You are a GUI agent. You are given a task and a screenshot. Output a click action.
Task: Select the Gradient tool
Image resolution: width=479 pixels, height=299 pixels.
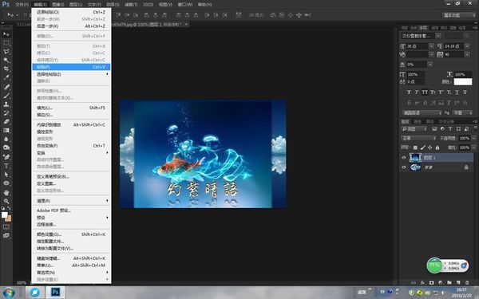pyautogui.click(x=6, y=130)
